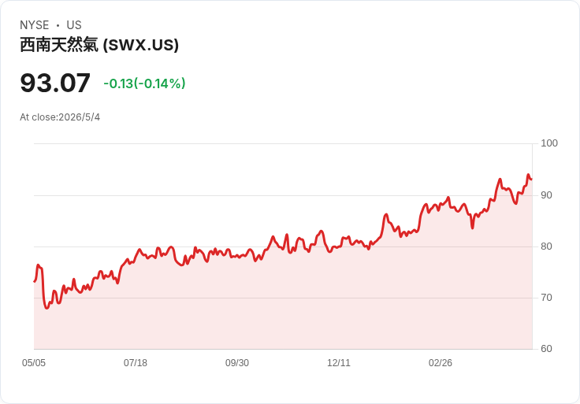The width and height of the screenshot is (580, 404).
Task: Click the 90 price axis label
Action: (546, 195)
